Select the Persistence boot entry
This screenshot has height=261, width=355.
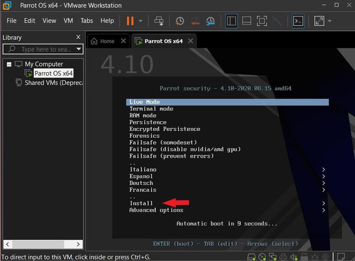coord(148,122)
